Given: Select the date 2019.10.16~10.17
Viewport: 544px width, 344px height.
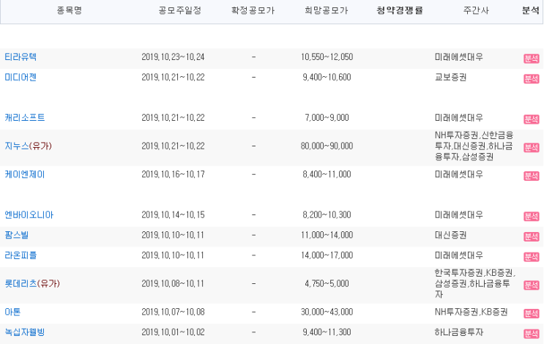Looking at the screenshot, I should point(173,174).
